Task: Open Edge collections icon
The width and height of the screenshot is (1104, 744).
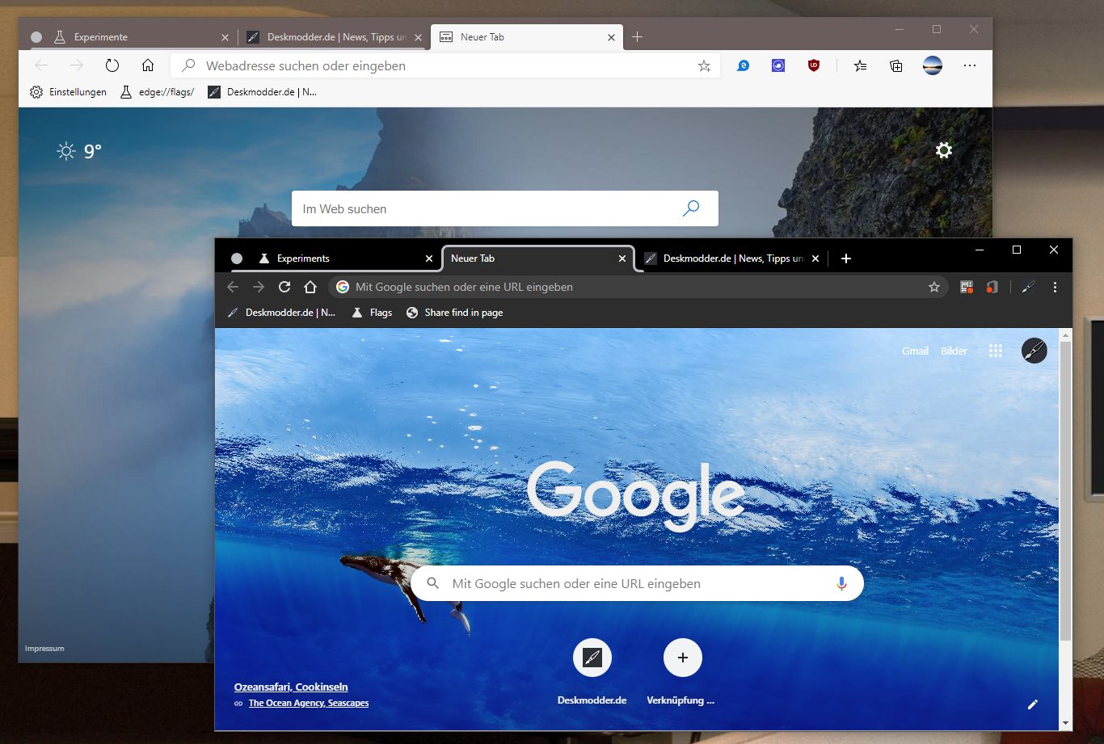Action: [x=896, y=66]
